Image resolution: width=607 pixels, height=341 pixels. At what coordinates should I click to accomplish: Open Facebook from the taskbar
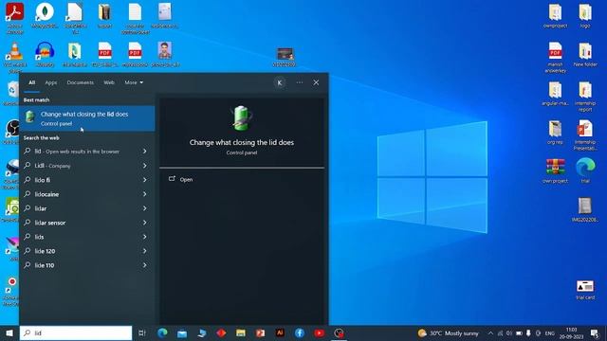pos(300,332)
